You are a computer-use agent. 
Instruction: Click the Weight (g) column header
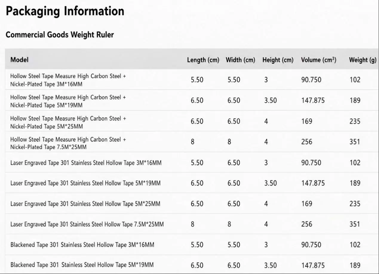click(x=363, y=60)
